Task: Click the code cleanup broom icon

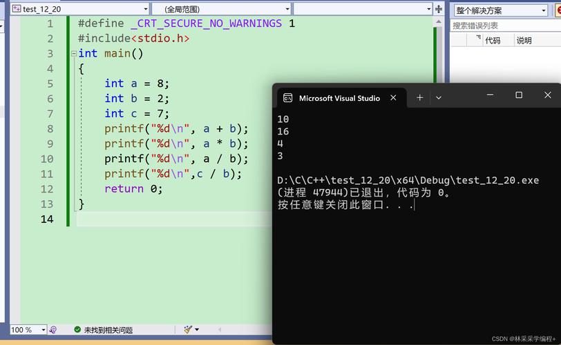Action: (188, 329)
